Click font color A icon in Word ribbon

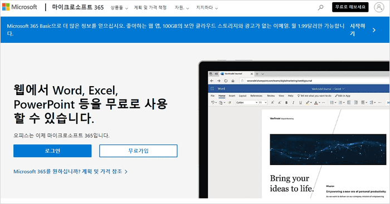(x=316, y=102)
